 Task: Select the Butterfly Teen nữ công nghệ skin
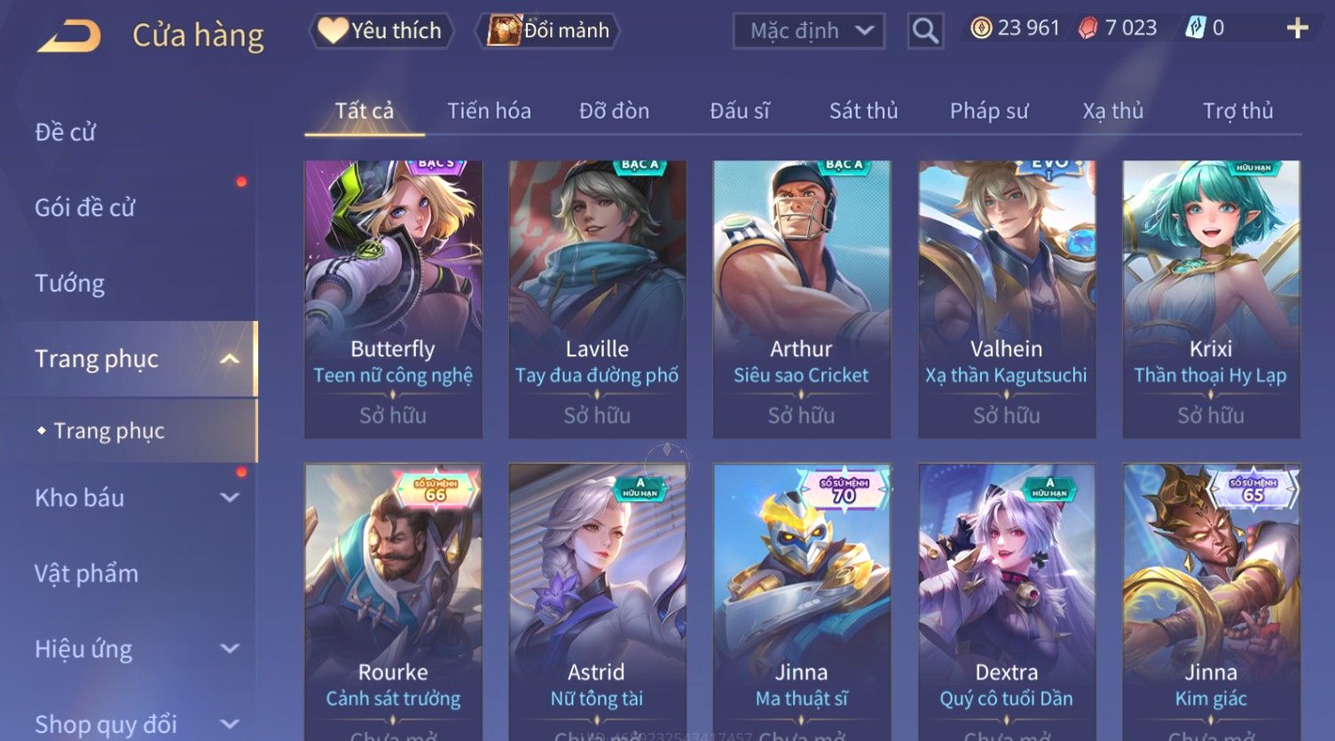(x=393, y=300)
